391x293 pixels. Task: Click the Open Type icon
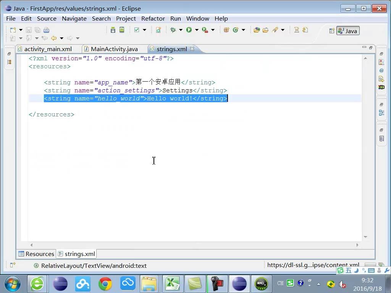point(257,30)
